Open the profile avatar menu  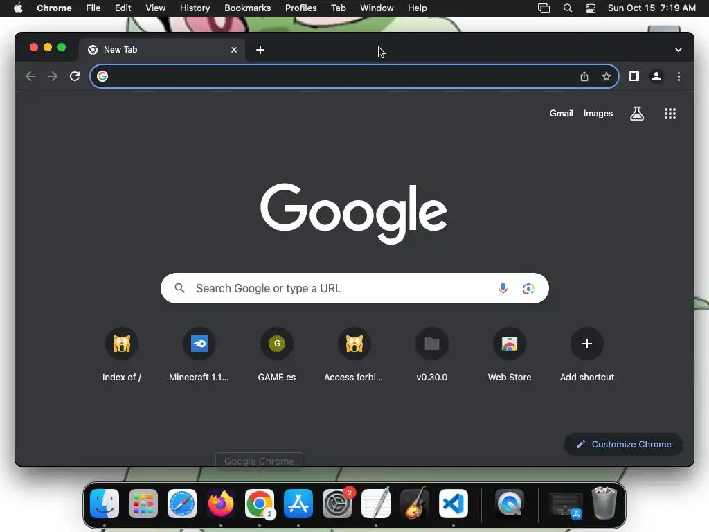click(656, 76)
